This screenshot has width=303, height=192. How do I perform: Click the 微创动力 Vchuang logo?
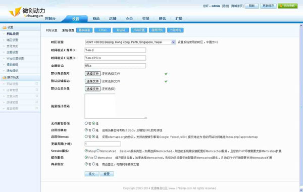click(x=27, y=12)
